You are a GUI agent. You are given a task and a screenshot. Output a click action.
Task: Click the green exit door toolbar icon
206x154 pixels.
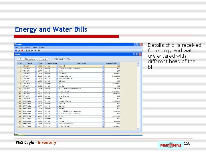coord(39,50)
